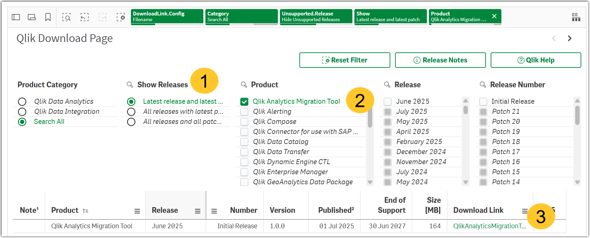This screenshot has height=238, width=590.
Task: Step back in selections
Action: coord(85,17)
